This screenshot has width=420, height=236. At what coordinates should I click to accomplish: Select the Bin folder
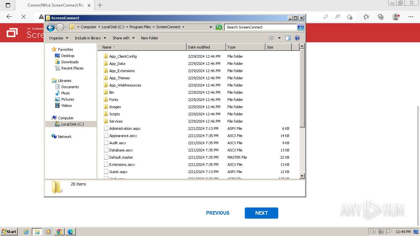(x=112, y=92)
